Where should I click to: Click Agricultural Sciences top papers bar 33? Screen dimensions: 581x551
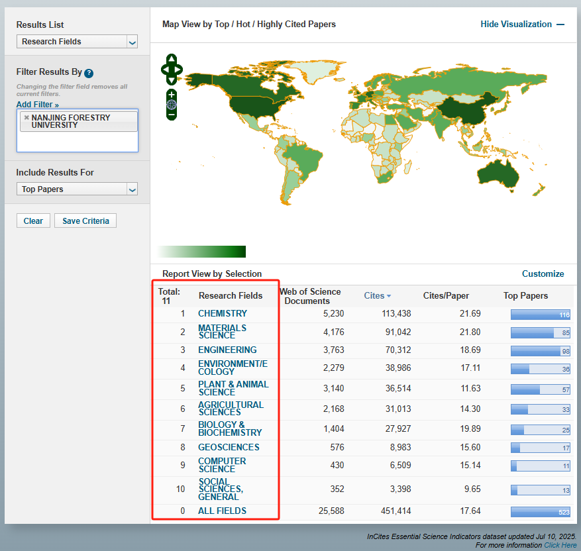click(540, 409)
